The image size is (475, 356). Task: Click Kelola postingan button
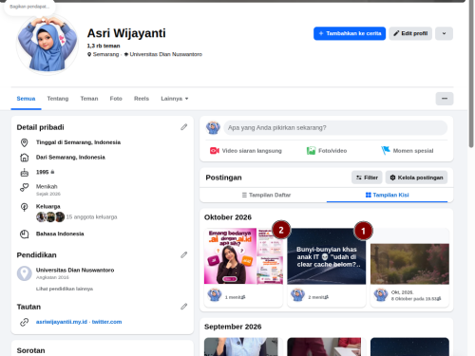click(416, 178)
